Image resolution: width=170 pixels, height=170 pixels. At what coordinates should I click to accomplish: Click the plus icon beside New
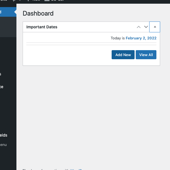coord(28,1)
